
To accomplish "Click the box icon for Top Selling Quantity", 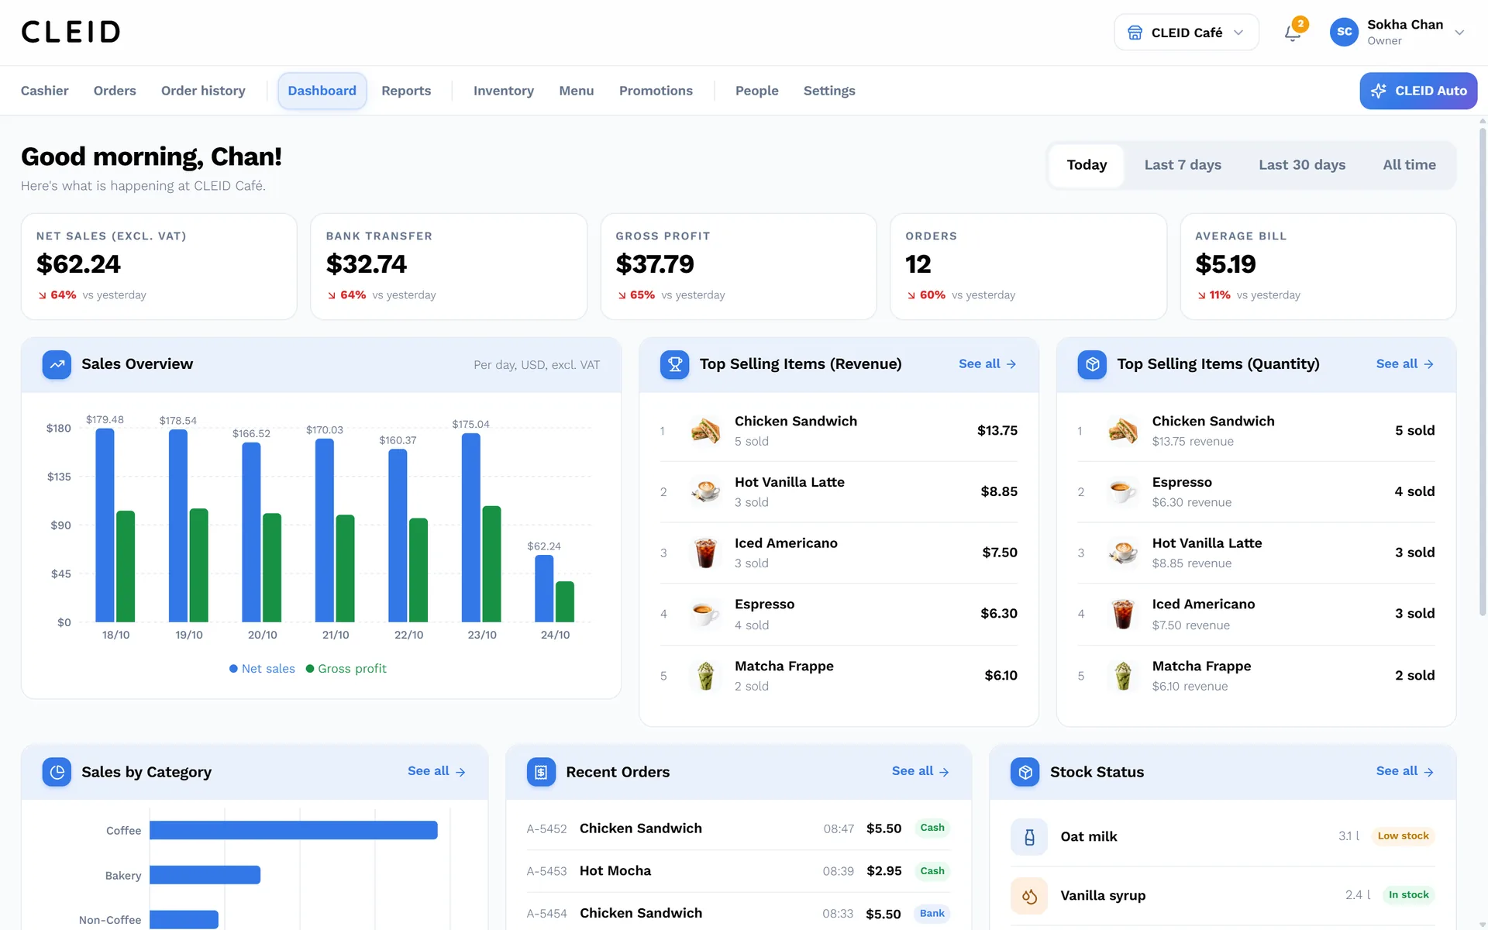I will [x=1092, y=364].
